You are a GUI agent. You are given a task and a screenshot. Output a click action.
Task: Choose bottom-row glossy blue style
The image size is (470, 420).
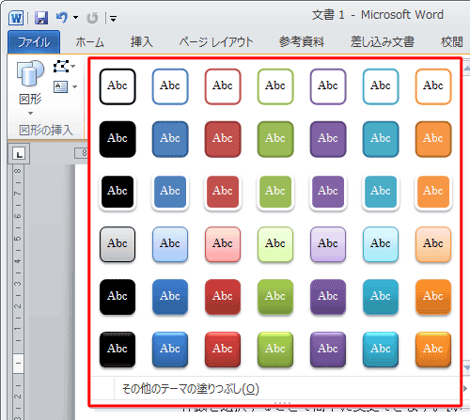pyautogui.click(x=170, y=350)
